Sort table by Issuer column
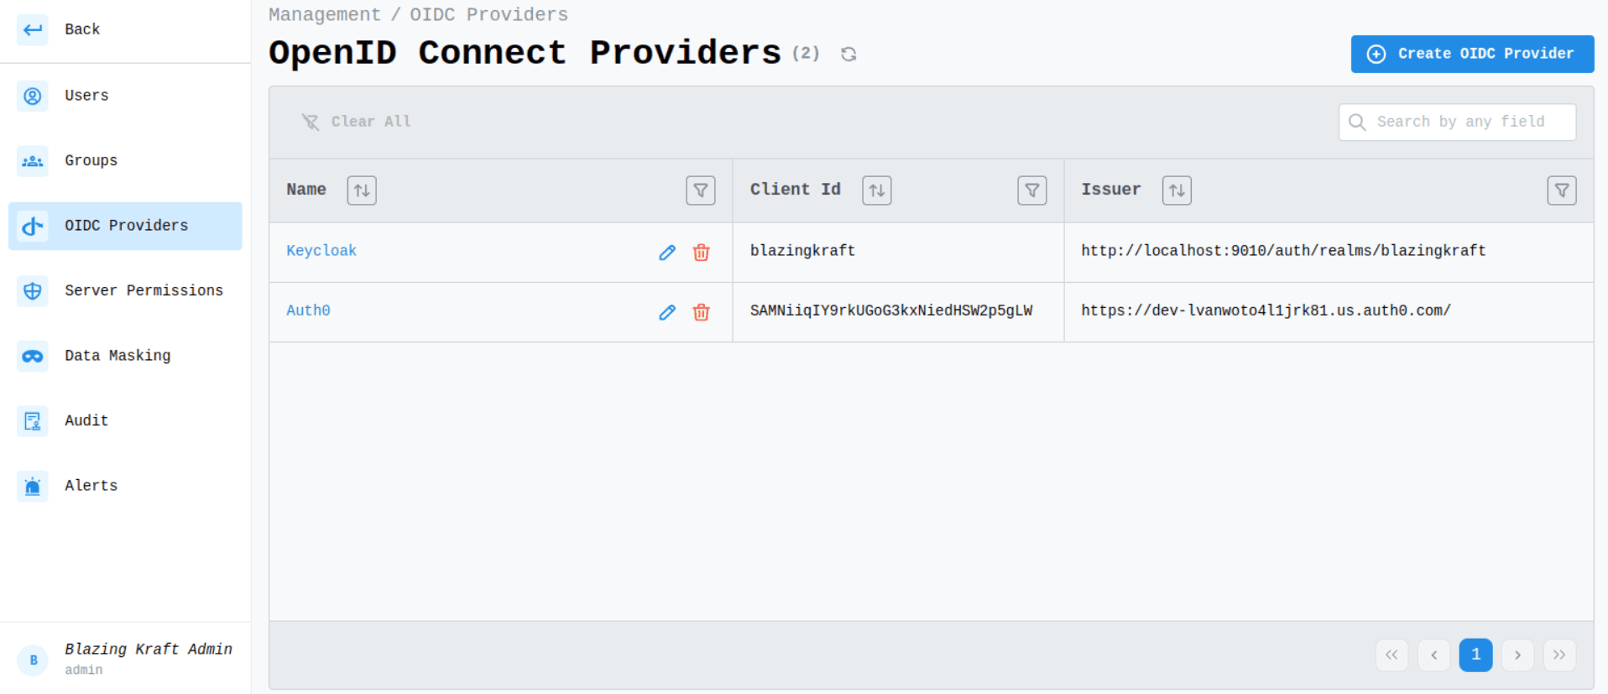1608x694 pixels. tap(1177, 190)
